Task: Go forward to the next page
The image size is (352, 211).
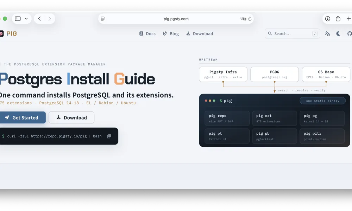Action: point(50,19)
